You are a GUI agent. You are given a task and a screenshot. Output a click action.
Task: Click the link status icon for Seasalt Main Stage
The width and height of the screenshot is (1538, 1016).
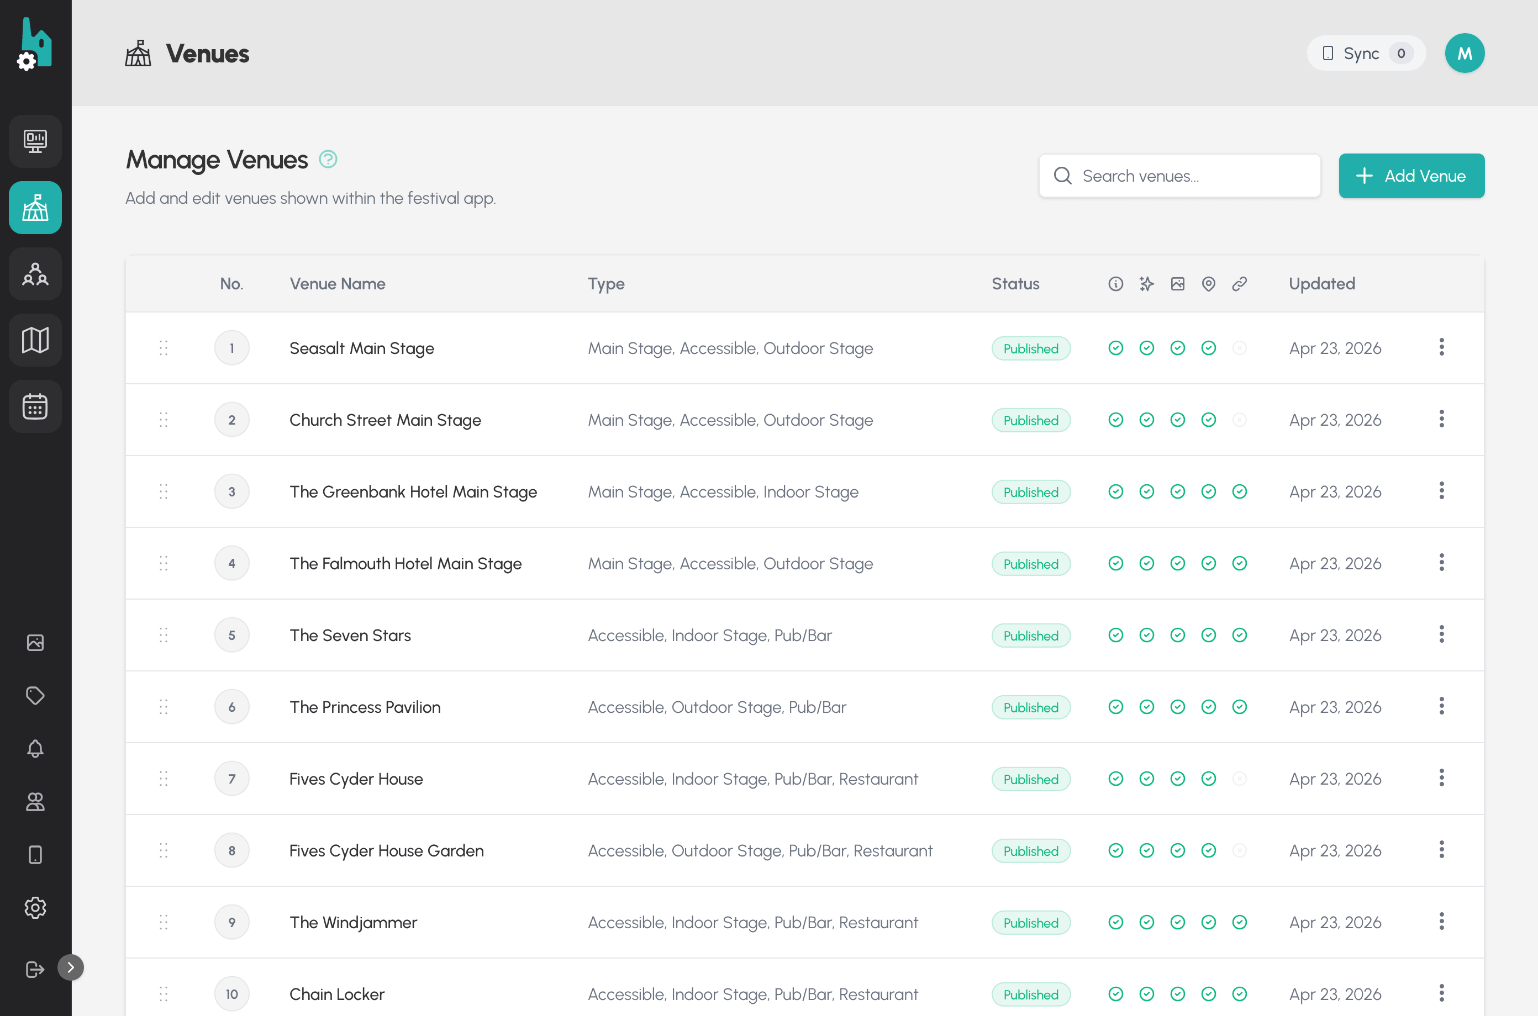click(1239, 348)
